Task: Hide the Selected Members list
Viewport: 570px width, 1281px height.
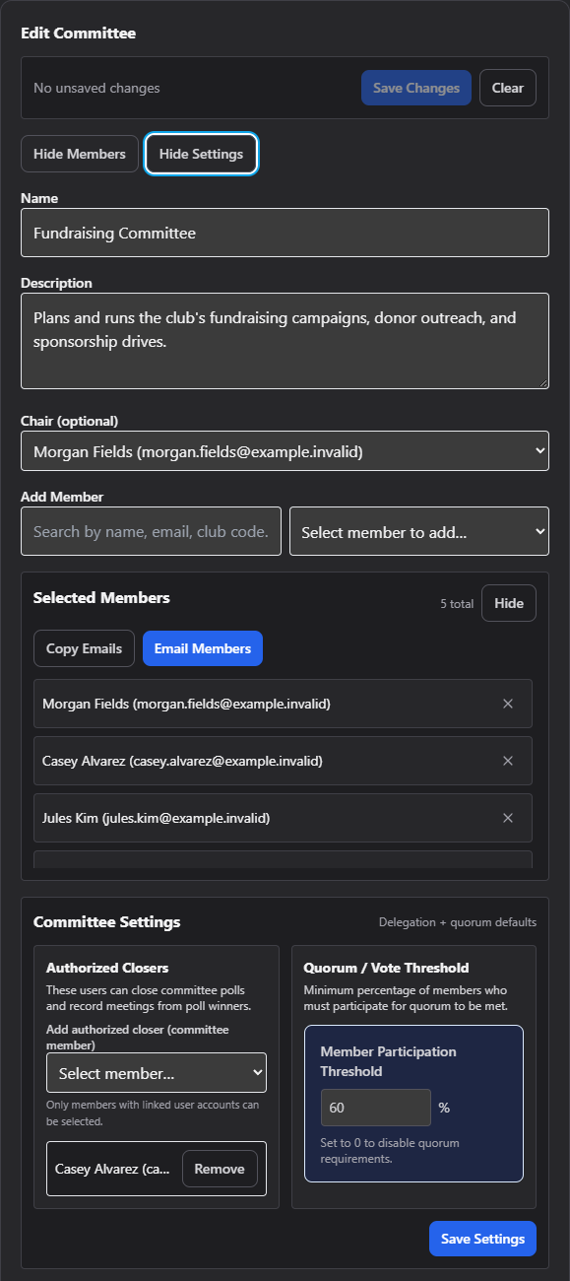Action: pyautogui.click(x=509, y=603)
